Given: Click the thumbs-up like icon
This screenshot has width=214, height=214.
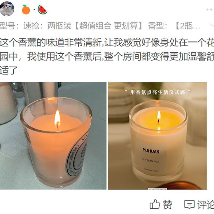Looking at the screenshot, I should click(155, 204).
